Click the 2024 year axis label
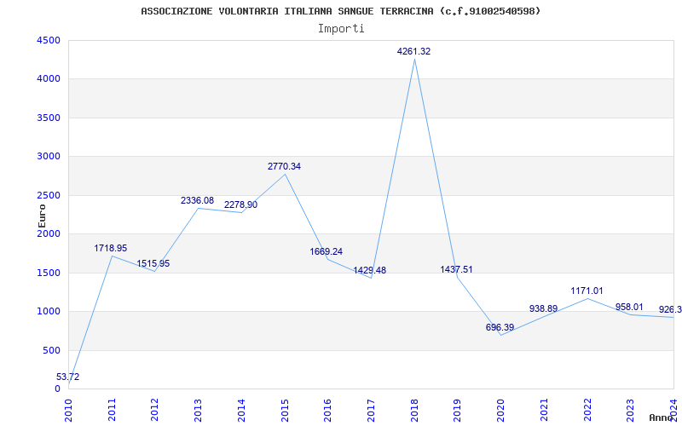682x426 pixels. click(x=673, y=410)
